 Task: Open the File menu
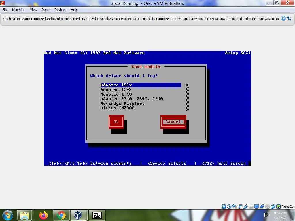(5, 10)
